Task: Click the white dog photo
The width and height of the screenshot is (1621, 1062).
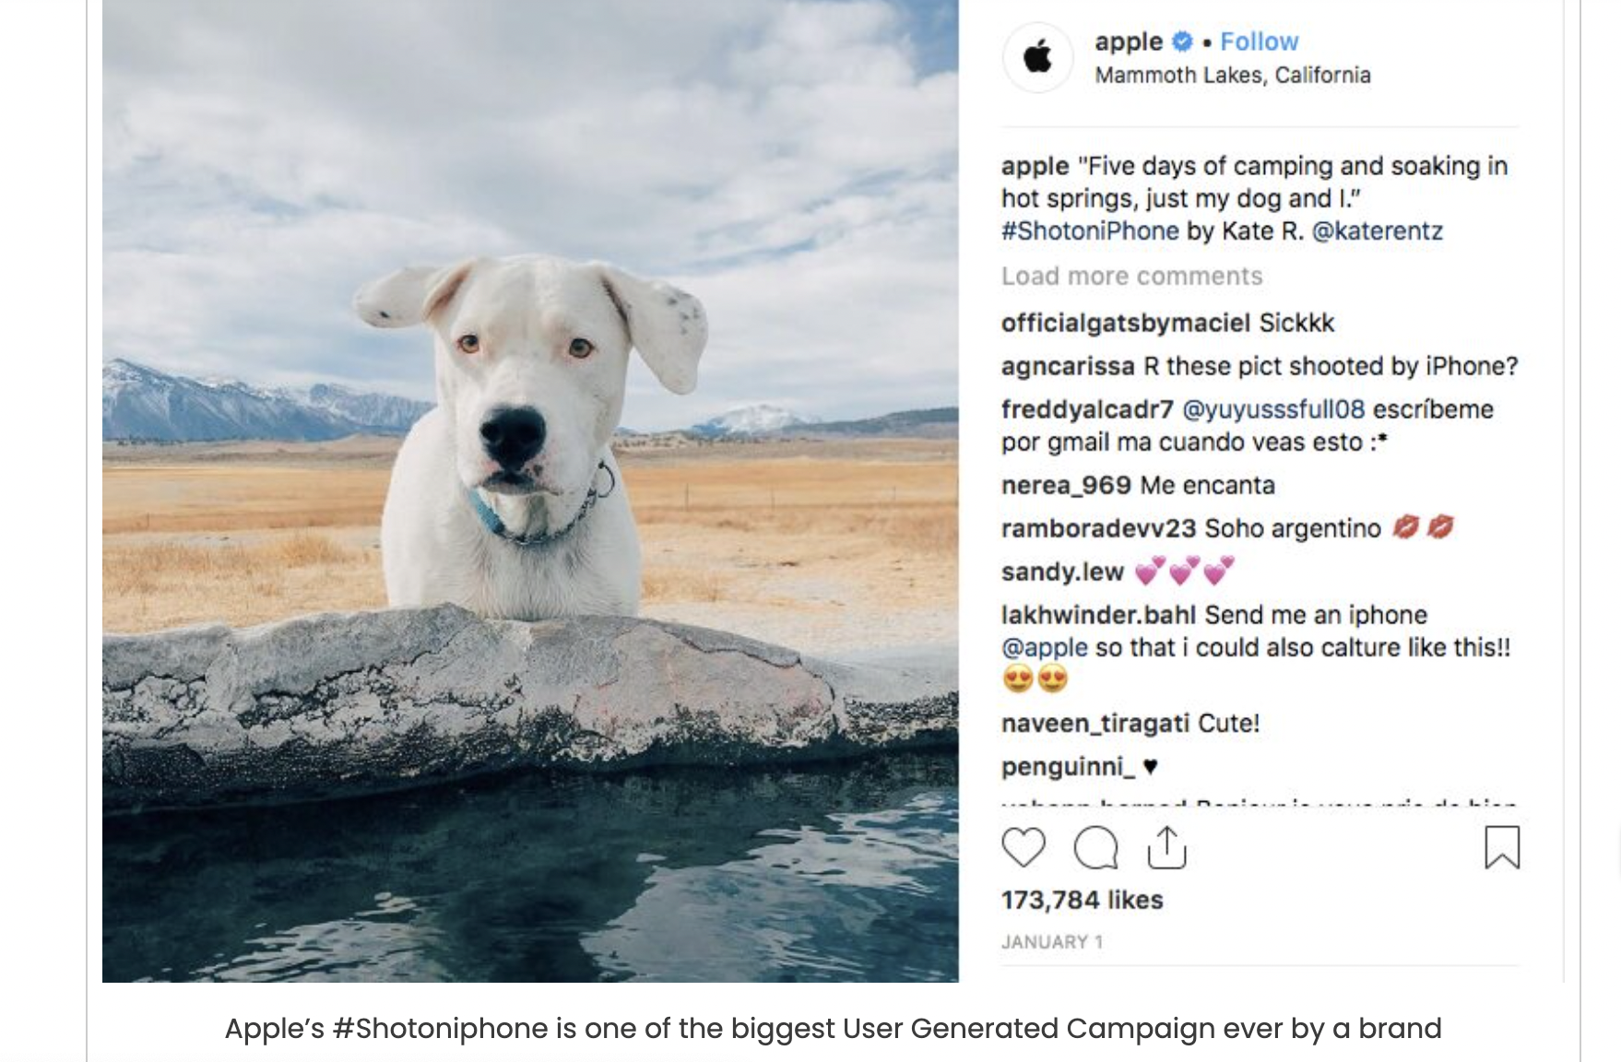Action: [530, 490]
